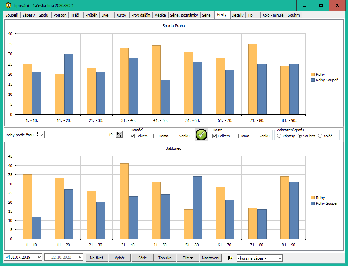This screenshot has width=348, height=266.
Task: Open Nastavení settings button
Action: (x=210, y=258)
